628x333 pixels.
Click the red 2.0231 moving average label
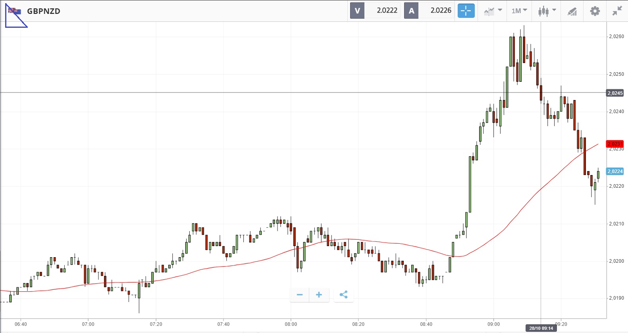point(615,144)
